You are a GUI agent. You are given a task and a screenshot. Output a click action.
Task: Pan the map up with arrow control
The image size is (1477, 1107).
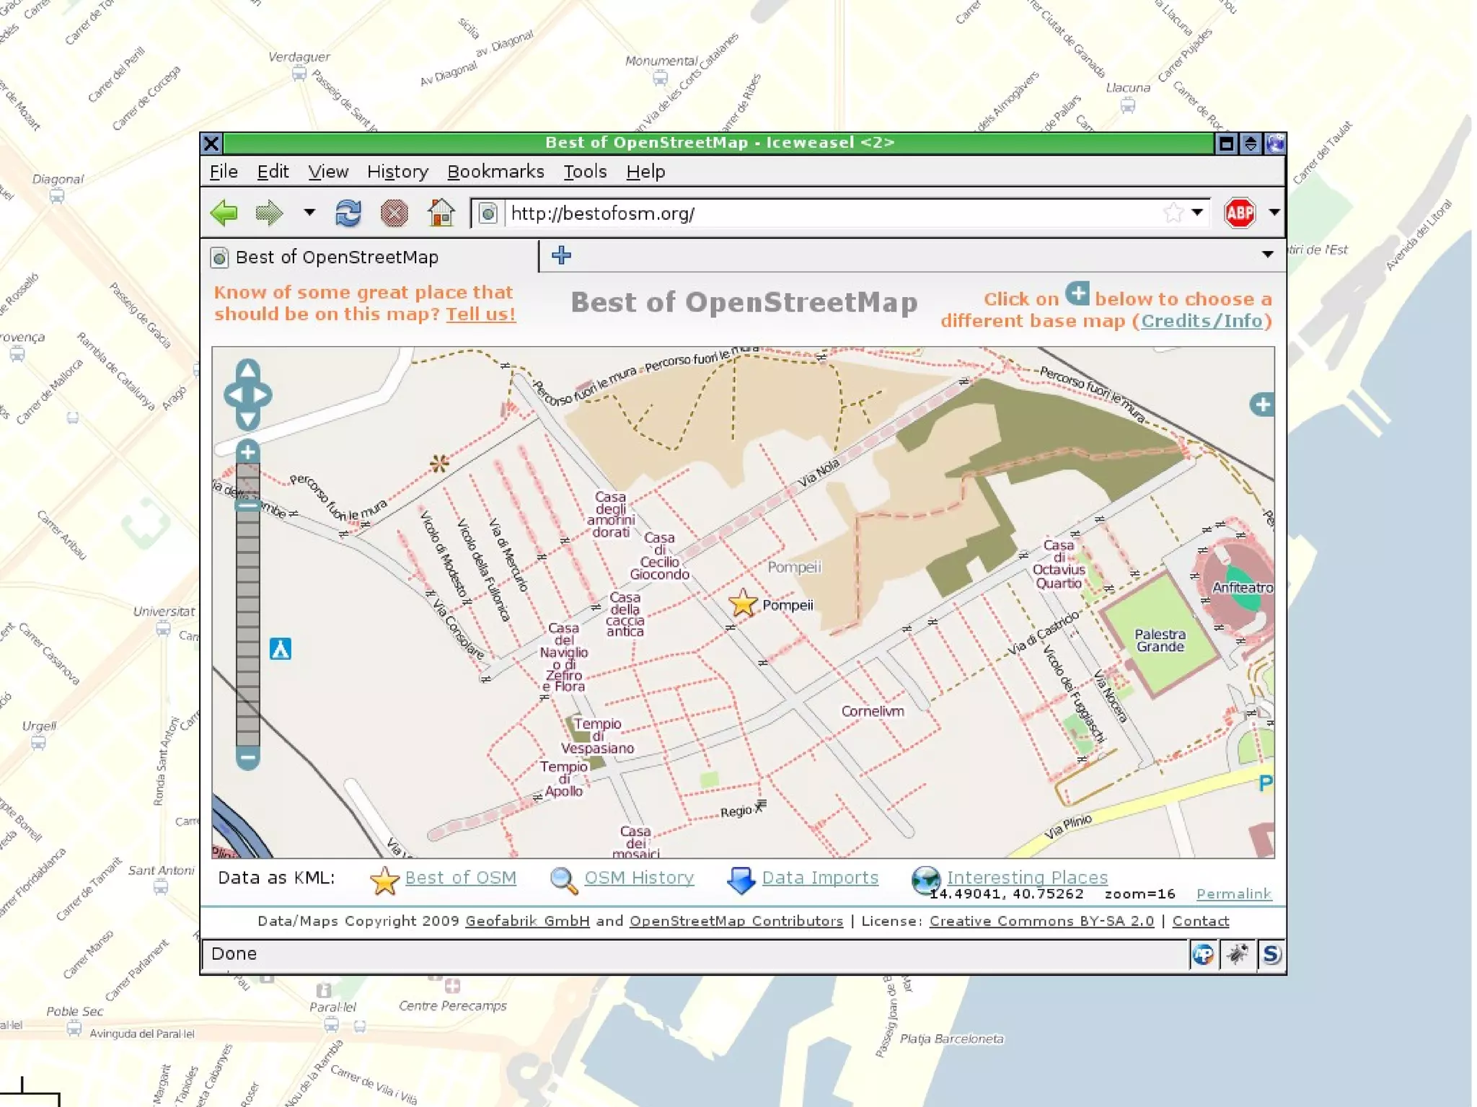(247, 371)
